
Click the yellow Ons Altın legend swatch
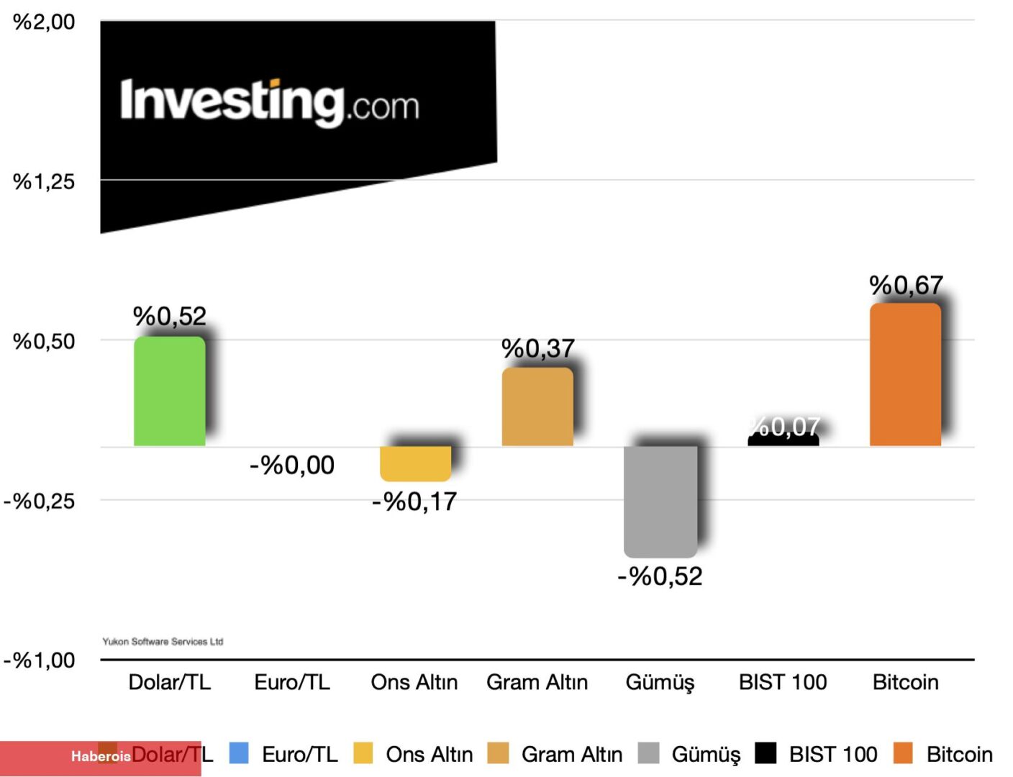click(363, 753)
